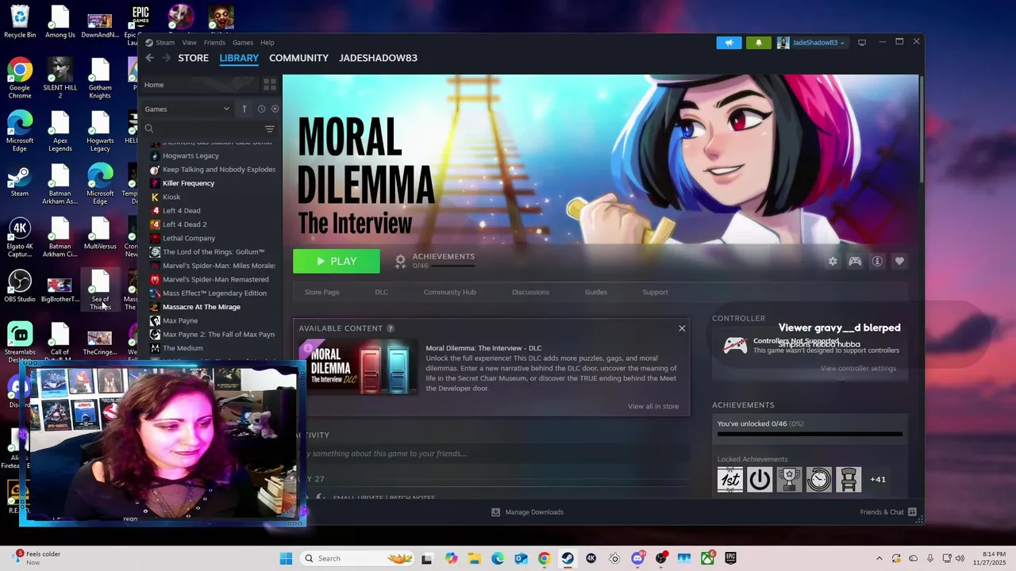1016x571 pixels.
Task: Go back with Steam's back arrow
Action: point(149,58)
